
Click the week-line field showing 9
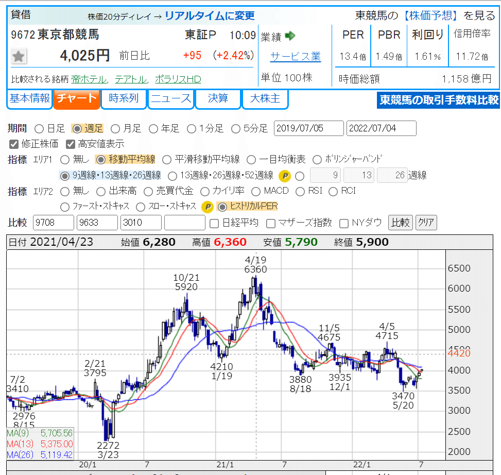point(325,175)
